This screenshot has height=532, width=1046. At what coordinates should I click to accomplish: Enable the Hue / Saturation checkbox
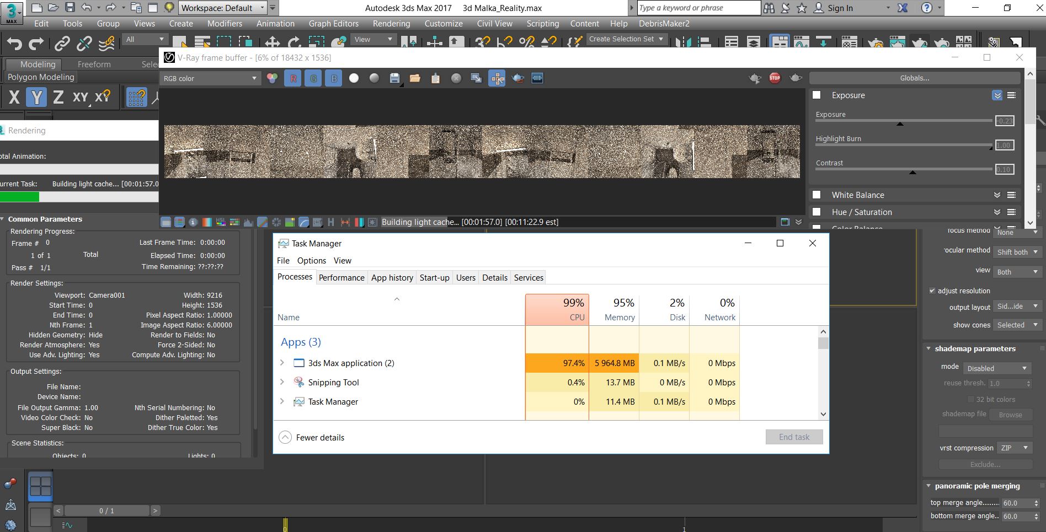[x=816, y=212]
